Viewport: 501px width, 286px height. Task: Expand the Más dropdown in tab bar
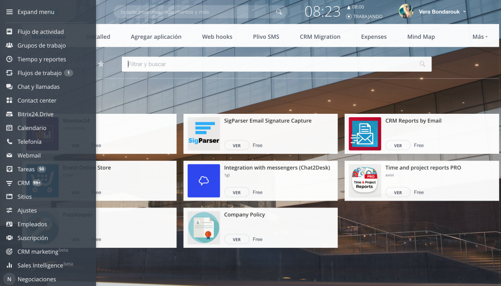coord(479,37)
